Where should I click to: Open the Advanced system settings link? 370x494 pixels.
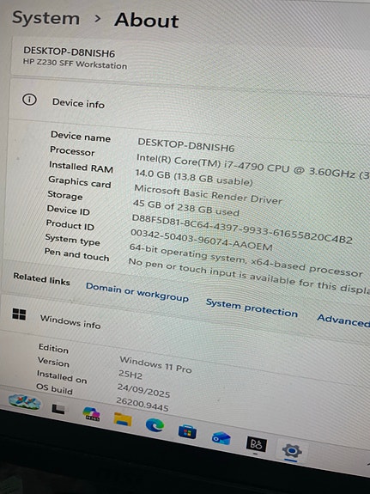pos(343,320)
